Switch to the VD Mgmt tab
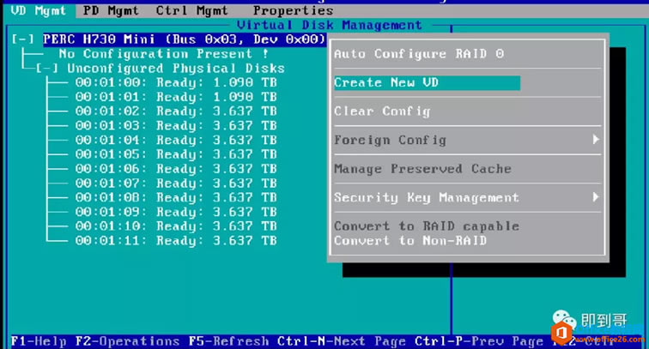This screenshot has height=349, width=649. pos(39,11)
